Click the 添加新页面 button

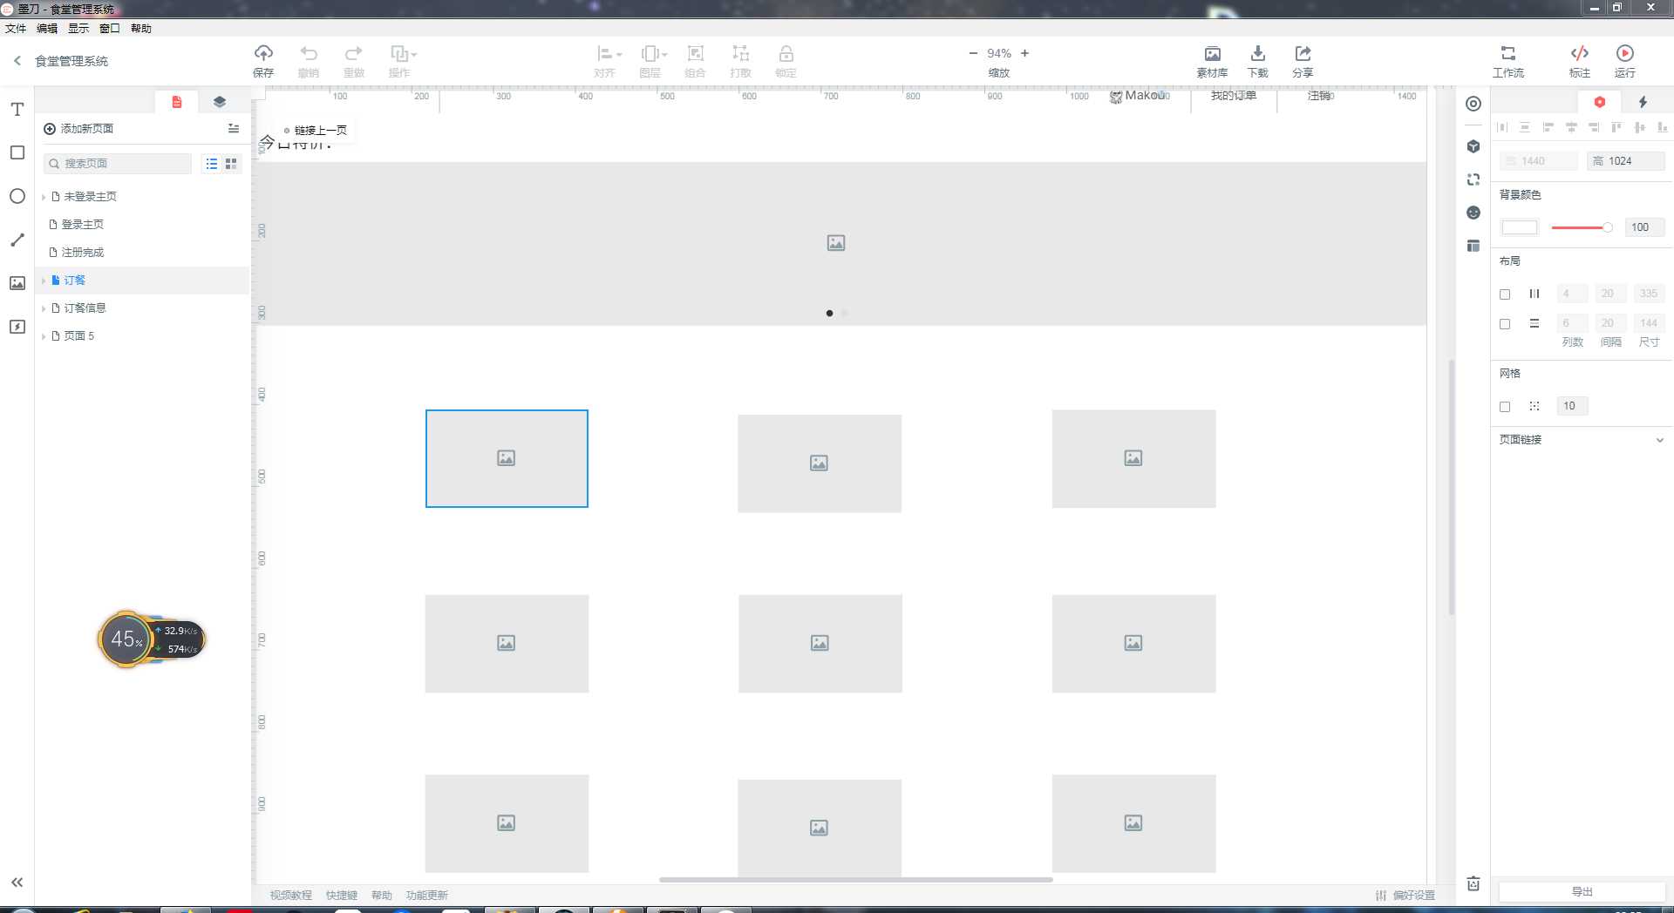tap(78, 129)
